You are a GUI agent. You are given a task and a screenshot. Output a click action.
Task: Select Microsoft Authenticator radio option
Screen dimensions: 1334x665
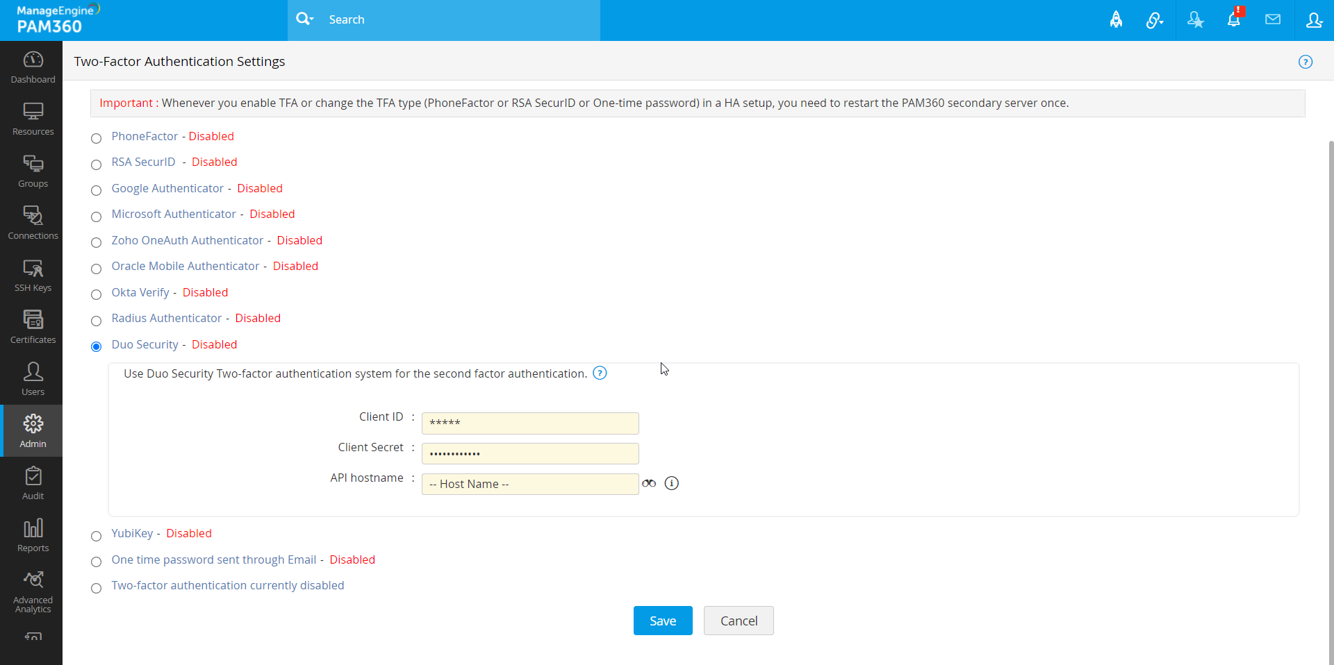coord(97,217)
